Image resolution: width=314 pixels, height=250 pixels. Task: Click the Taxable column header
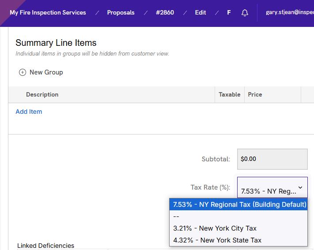230,94
